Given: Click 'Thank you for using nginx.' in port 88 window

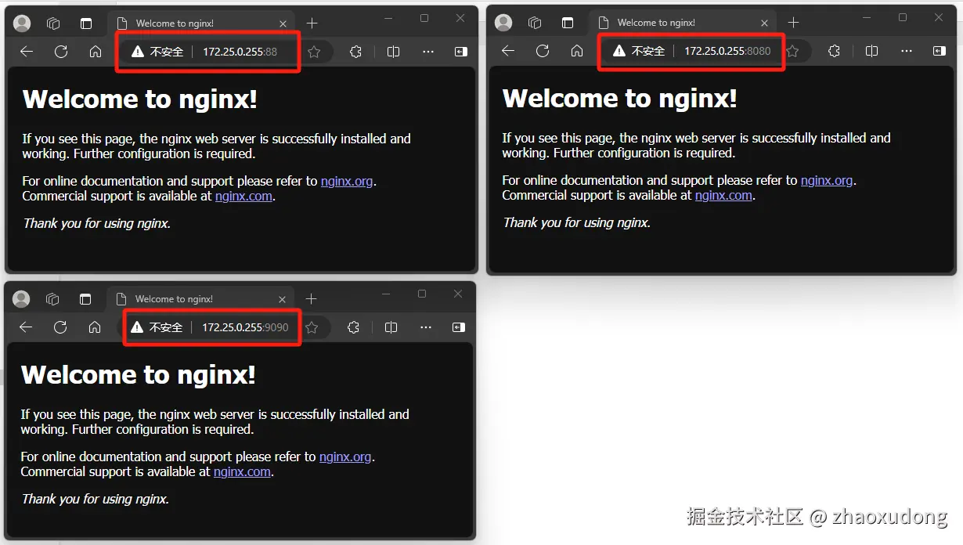Looking at the screenshot, I should [x=96, y=223].
